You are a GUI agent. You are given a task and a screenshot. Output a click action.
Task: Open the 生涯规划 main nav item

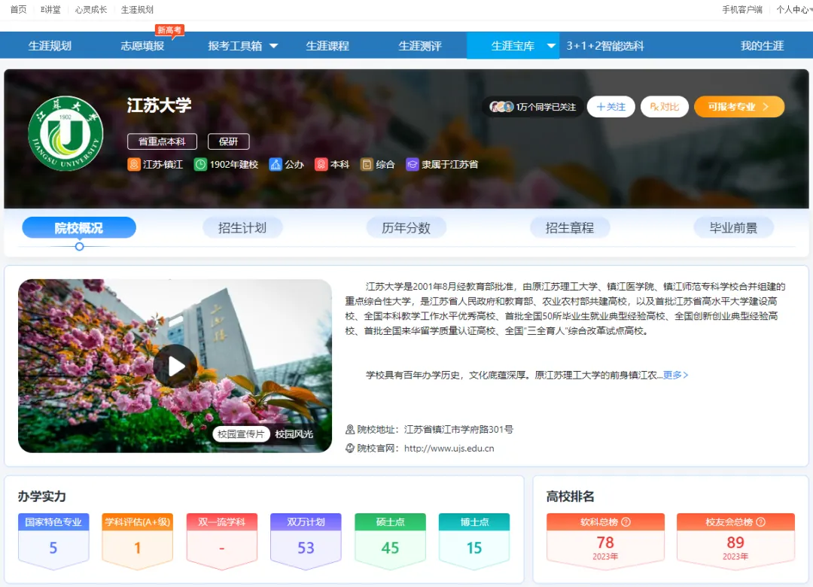pyautogui.click(x=50, y=46)
